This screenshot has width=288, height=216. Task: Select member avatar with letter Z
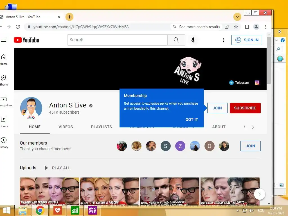[x=180, y=146]
